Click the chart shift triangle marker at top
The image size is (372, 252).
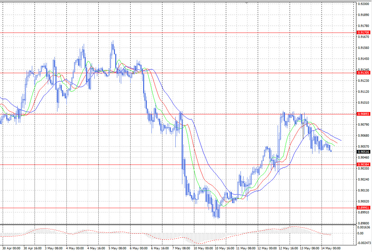point(247,3)
